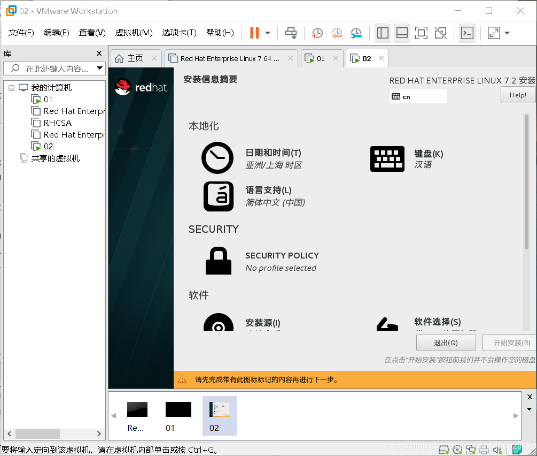537x456 pixels.
Task: Open 日期和时间(T) clock icon
Action: point(217,158)
